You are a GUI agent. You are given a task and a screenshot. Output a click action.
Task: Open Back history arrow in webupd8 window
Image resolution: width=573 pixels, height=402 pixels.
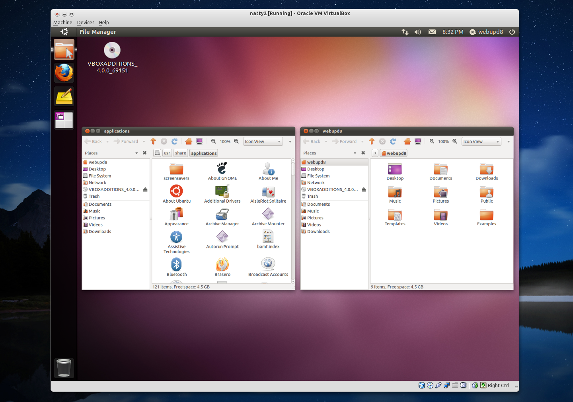click(326, 142)
